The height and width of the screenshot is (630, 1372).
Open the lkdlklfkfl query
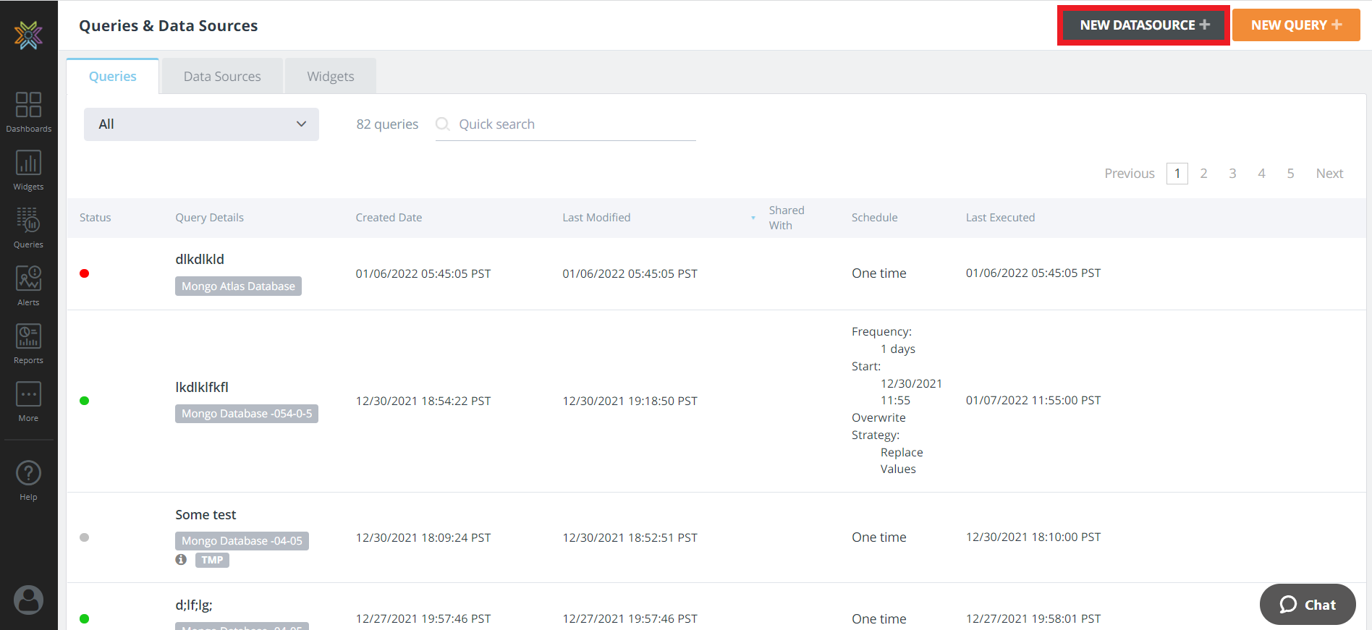[202, 387]
